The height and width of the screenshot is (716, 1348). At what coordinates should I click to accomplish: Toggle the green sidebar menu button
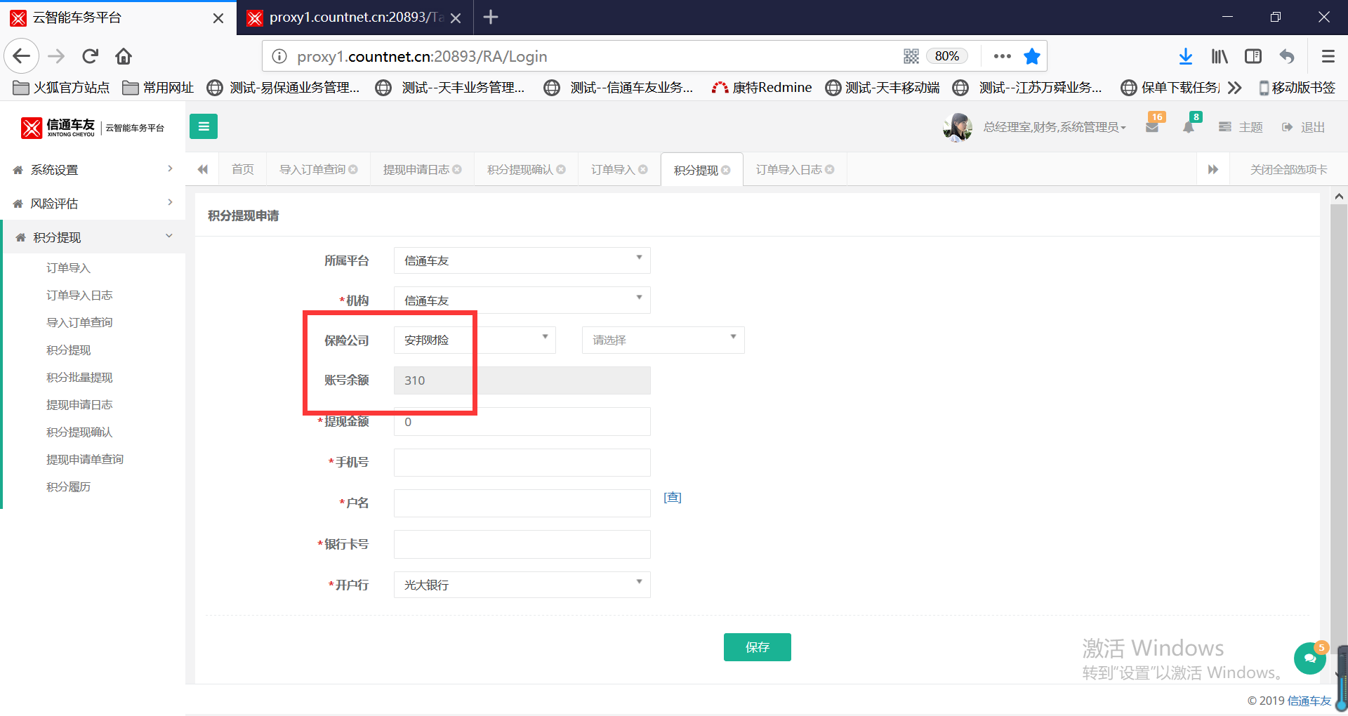[x=204, y=126]
